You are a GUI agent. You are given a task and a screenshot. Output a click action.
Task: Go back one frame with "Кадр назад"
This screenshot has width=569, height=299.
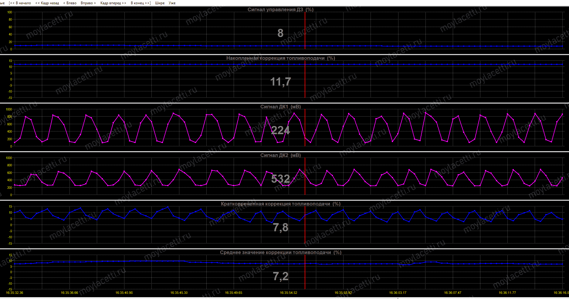(x=47, y=3)
